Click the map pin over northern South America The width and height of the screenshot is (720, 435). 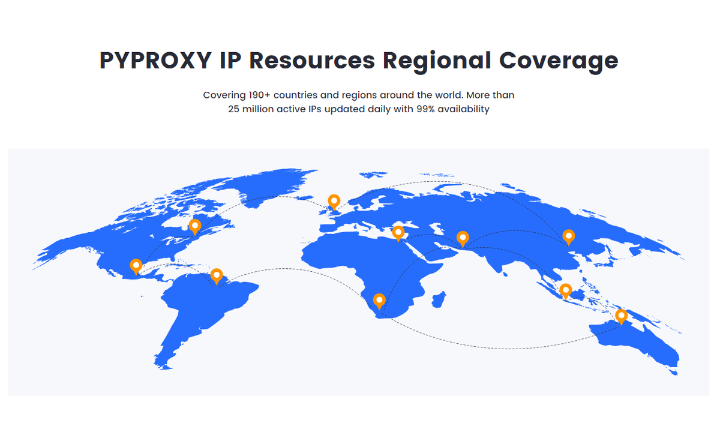(x=217, y=276)
